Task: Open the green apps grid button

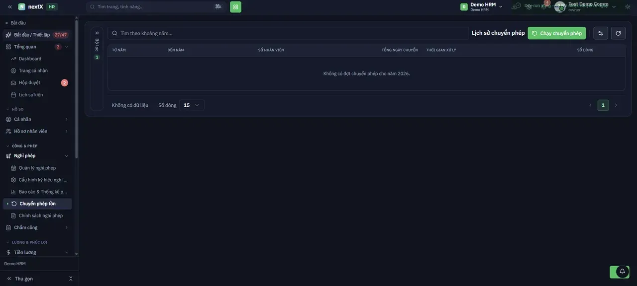Action: tap(235, 7)
